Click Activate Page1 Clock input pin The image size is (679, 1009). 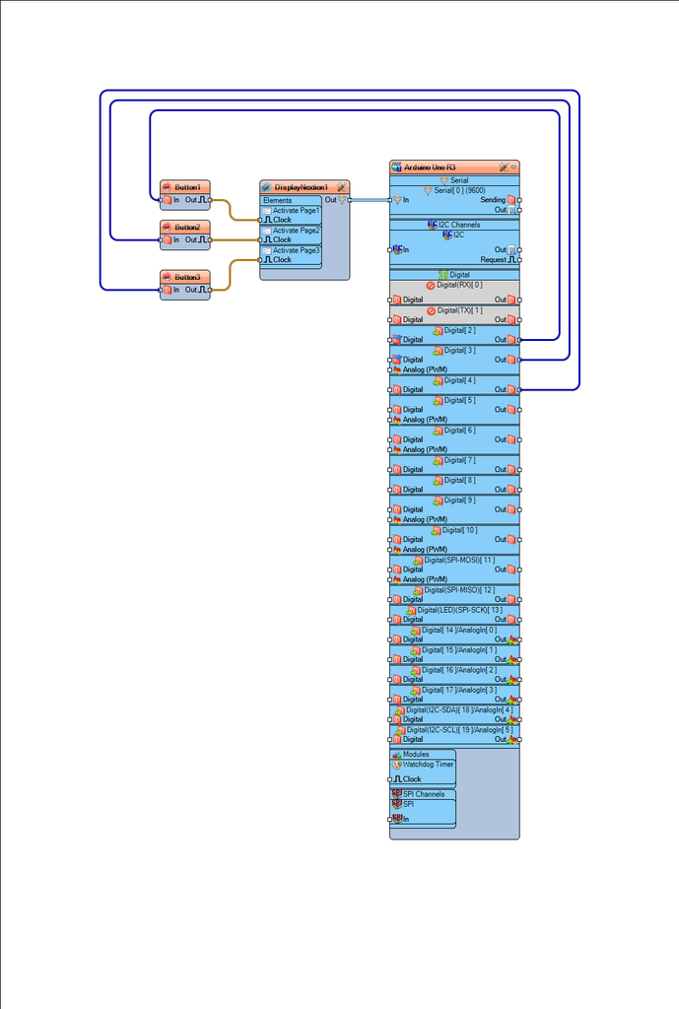[x=260, y=220]
